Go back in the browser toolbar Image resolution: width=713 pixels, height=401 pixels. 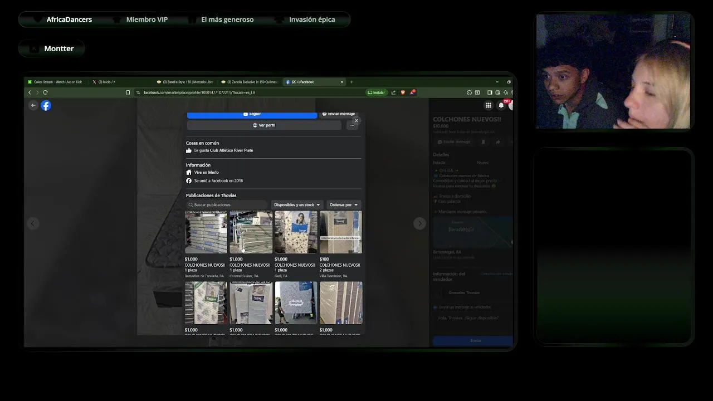(30, 92)
